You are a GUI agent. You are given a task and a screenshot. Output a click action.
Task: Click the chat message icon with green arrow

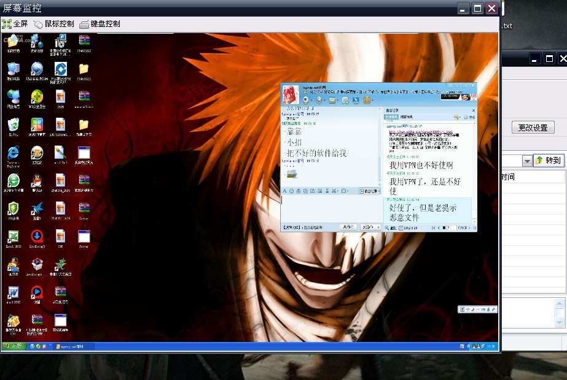click(345, 101)
